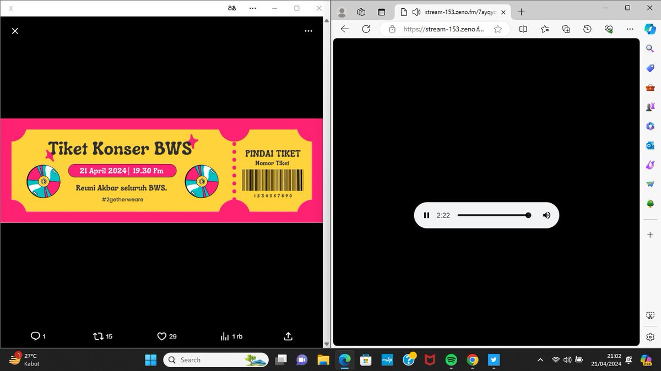
Task: Repost the post with 15 reposts
Action: point(103,336)
